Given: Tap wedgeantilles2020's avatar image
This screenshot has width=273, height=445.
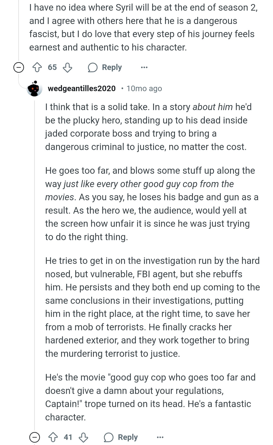Looking at the screenshot, I should [x=35, y=88].
